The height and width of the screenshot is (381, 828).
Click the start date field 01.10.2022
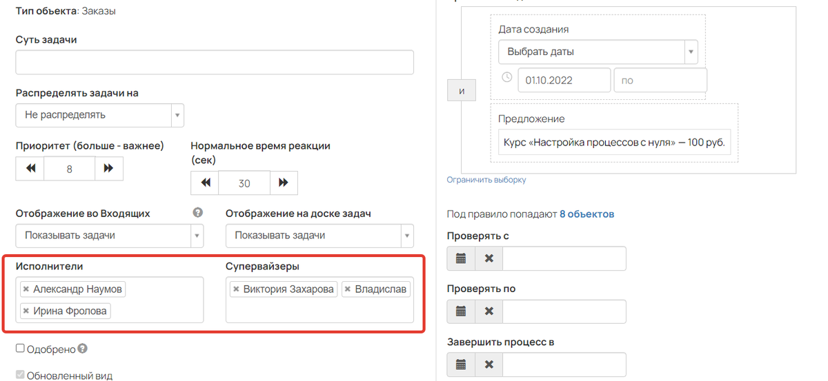pos(564,80)
